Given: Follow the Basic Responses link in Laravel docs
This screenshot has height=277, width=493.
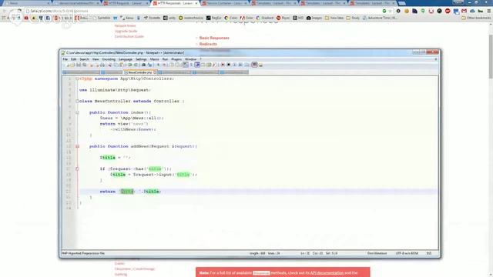Looking at the screenshot, I should click(x=214, y=38).
